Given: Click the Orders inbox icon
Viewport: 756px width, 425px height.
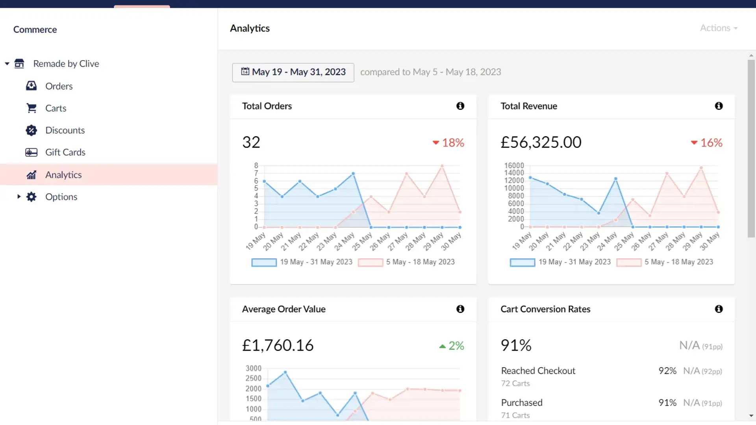Looking at the screenshot, I should point(31,86).
